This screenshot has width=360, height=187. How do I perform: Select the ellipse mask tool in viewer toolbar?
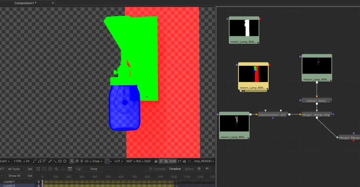click(x=65, y=161)
